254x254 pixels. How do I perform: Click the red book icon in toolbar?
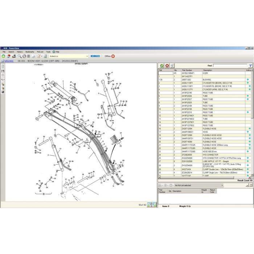pos(9,56)
